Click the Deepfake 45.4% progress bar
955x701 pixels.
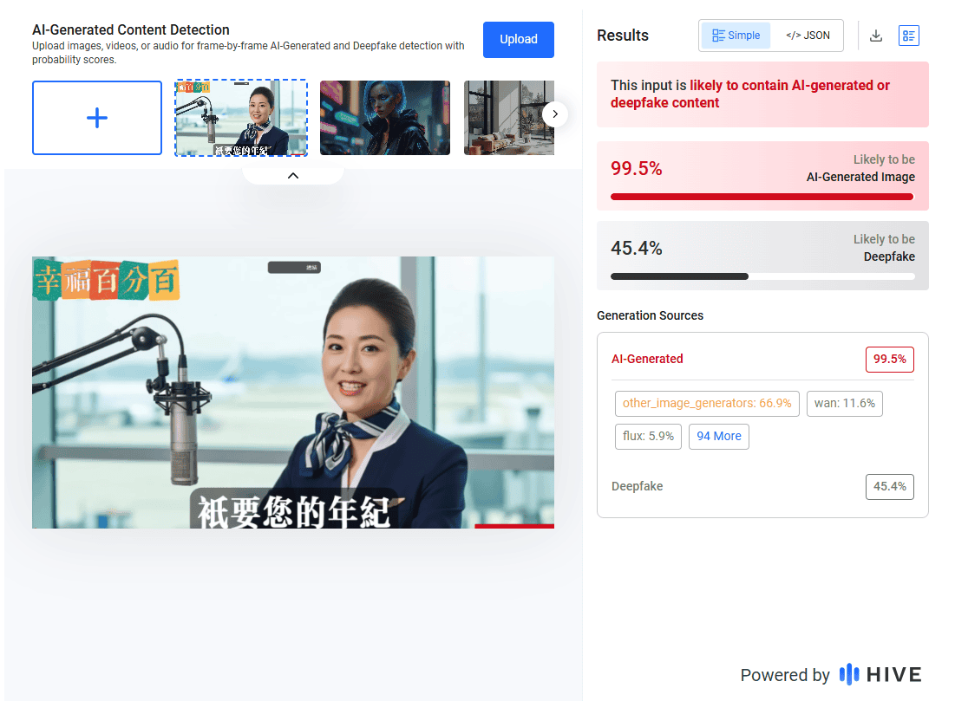tap(762, 276)
